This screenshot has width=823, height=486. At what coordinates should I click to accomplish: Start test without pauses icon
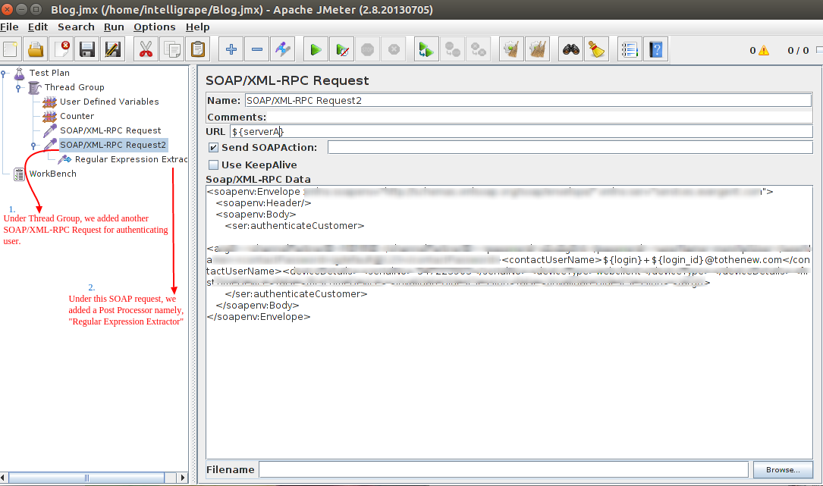coord(341,50)
